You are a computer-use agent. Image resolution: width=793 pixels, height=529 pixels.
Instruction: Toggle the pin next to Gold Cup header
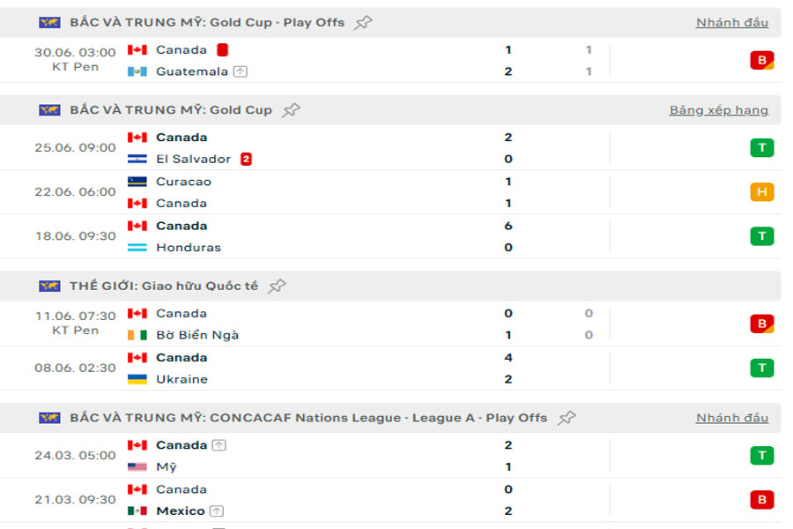tap(290, 110)
